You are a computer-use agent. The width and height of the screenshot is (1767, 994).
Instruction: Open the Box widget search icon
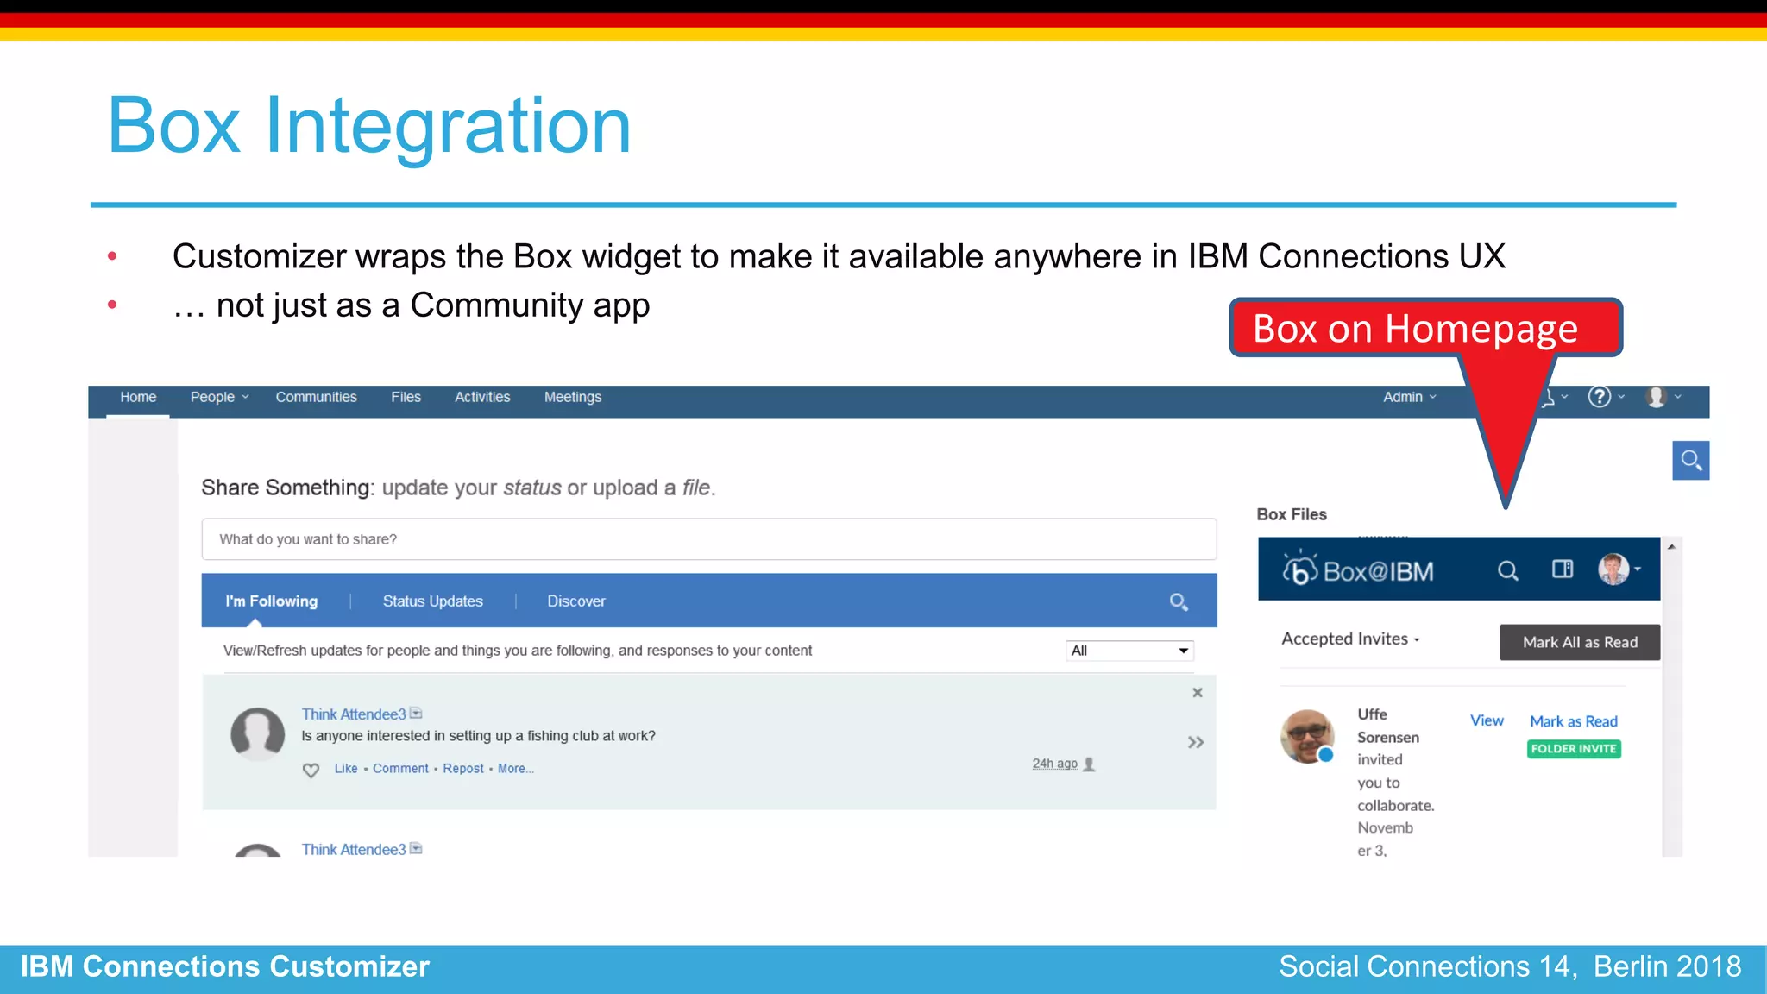click(1507, 570)
